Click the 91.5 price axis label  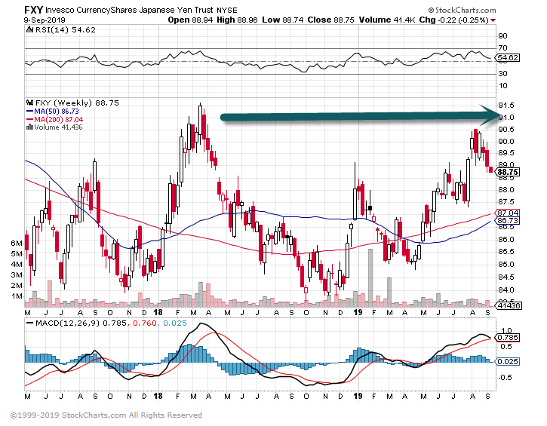click(506, 106)
